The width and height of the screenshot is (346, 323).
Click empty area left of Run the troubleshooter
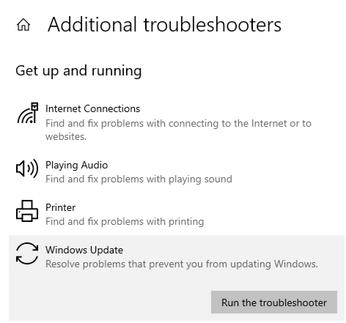pos(110,302)
